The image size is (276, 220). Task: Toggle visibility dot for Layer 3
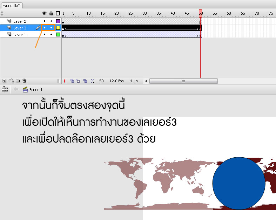(45, 28)
